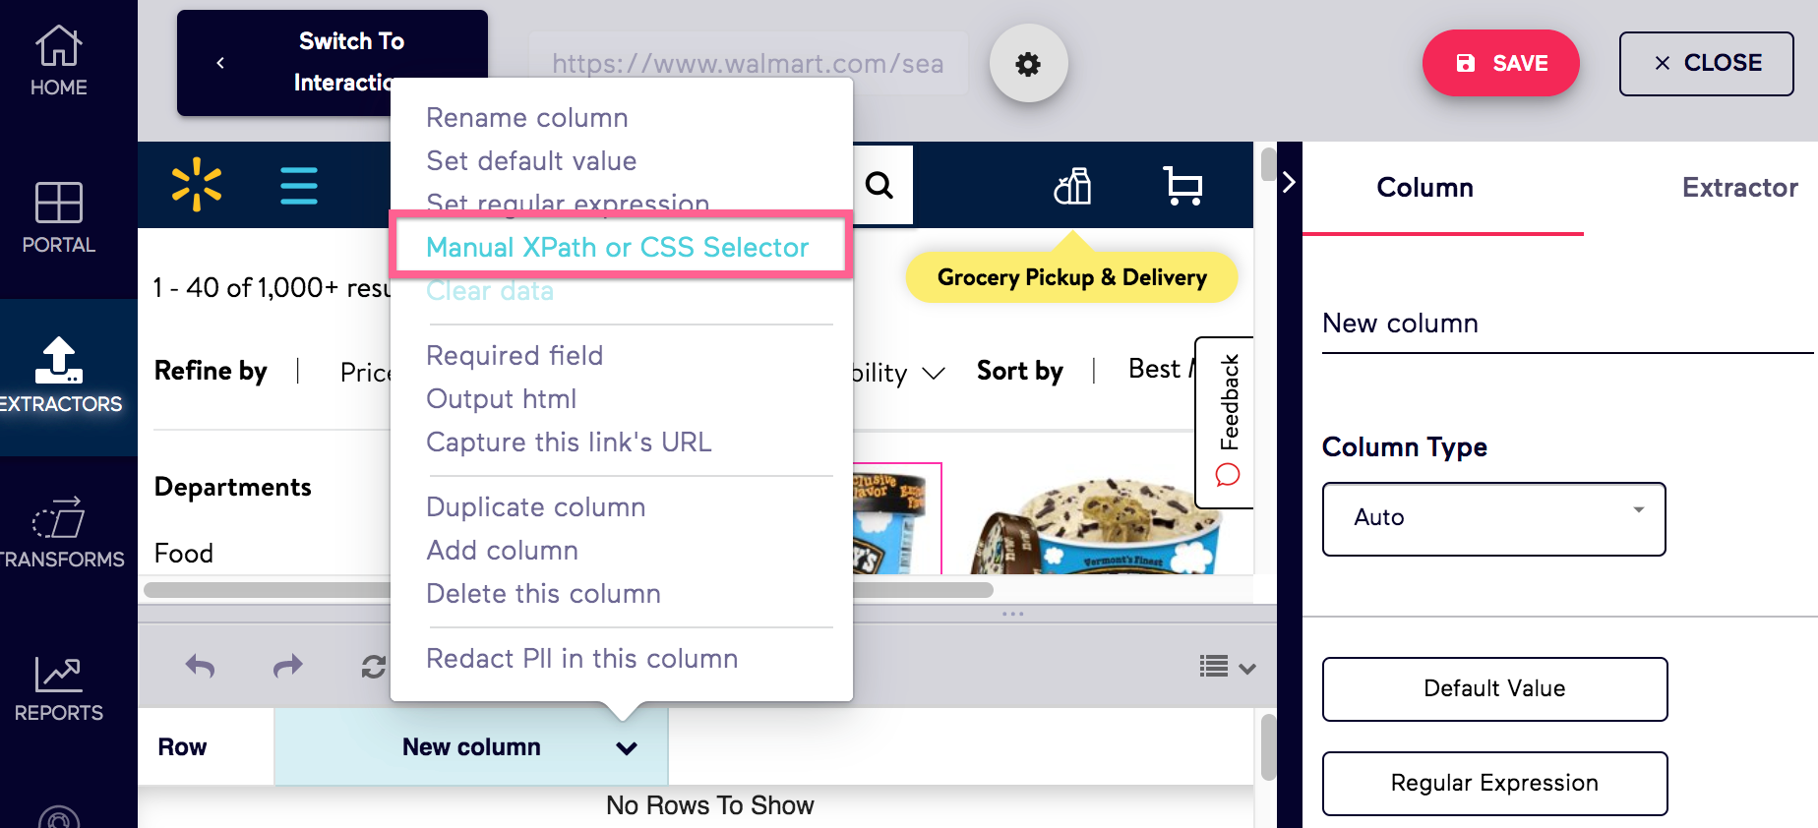Toggle Required field option

(515, 356)
